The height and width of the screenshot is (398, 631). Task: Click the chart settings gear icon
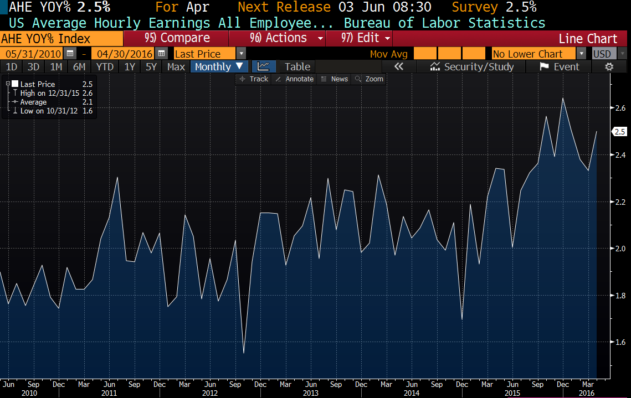tap(609, 66)
